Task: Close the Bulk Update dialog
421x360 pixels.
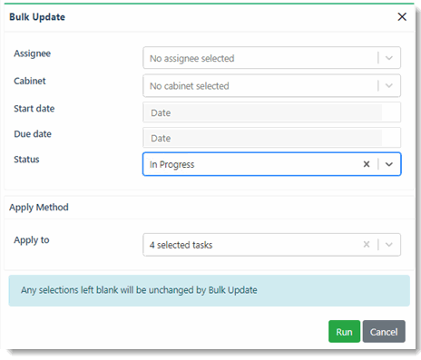Action: [402, 16]
